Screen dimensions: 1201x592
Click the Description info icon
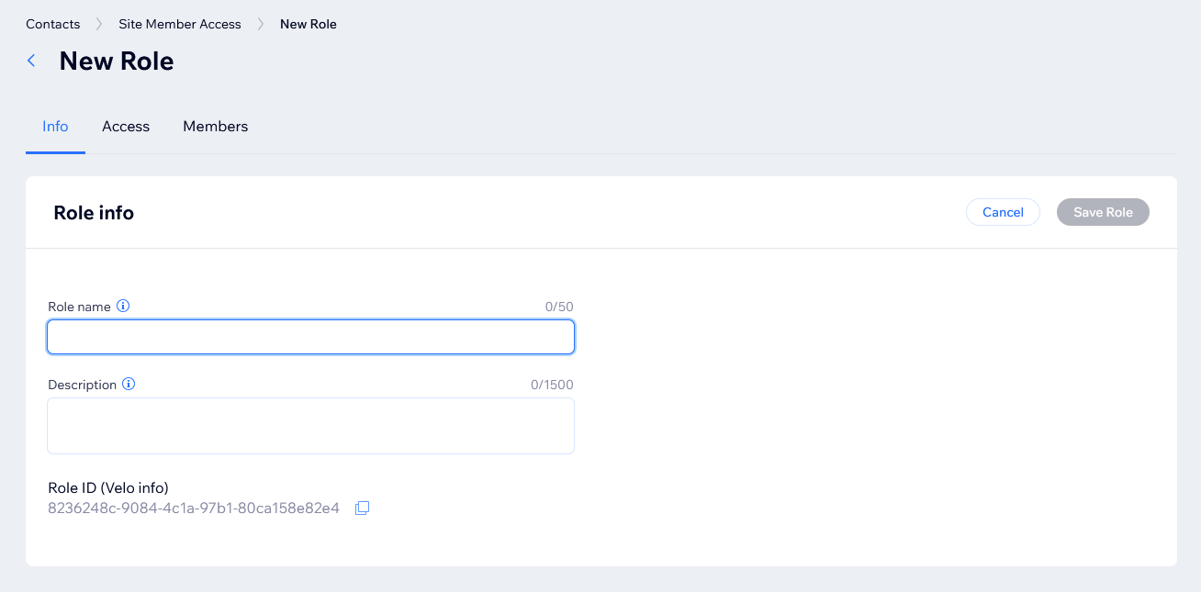point(129,385)
